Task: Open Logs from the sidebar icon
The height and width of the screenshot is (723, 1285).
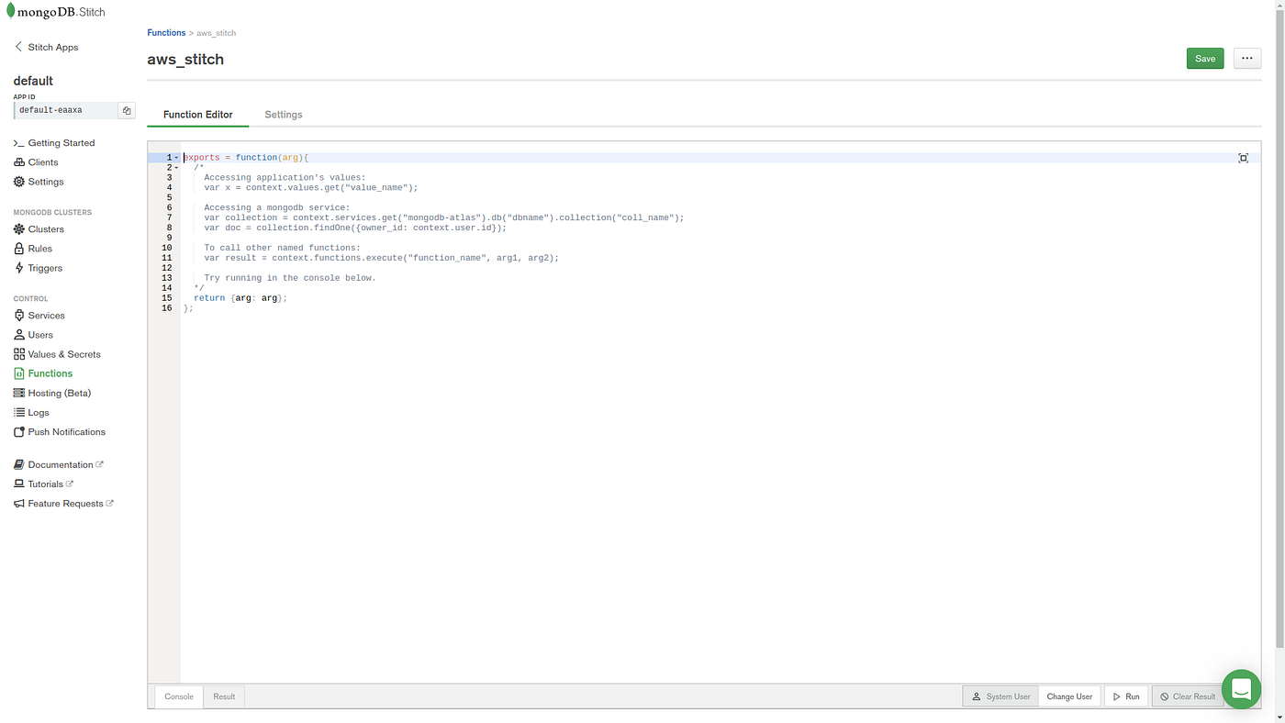Action: 18,412
